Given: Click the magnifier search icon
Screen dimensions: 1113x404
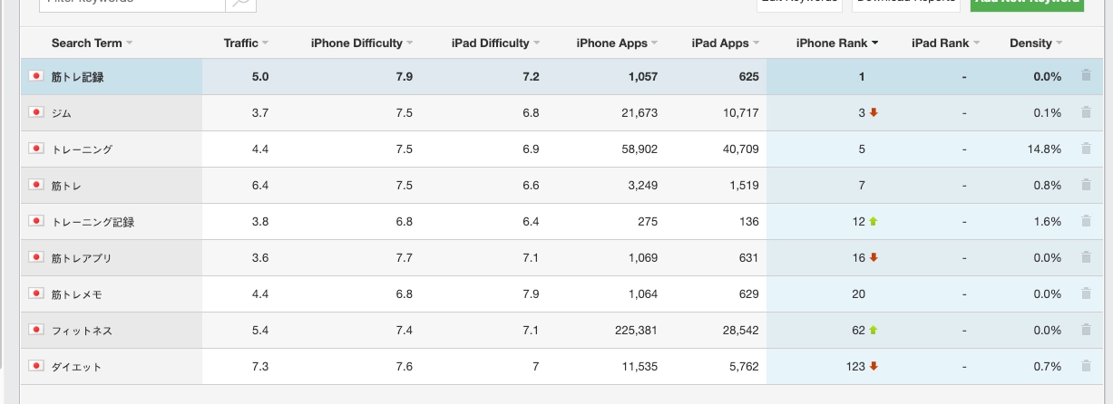Looking at the screenshot, I should [x=240, y=3].
